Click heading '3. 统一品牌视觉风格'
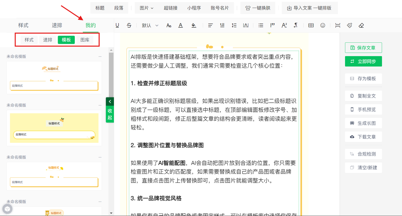402x216 pixels. click(156, 198)
